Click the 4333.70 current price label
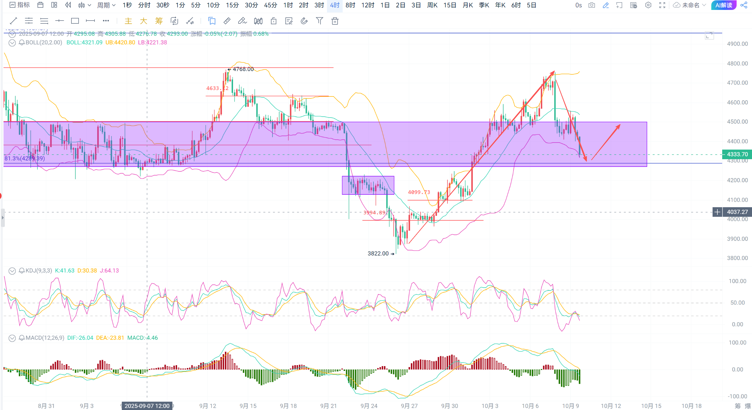 737,154
